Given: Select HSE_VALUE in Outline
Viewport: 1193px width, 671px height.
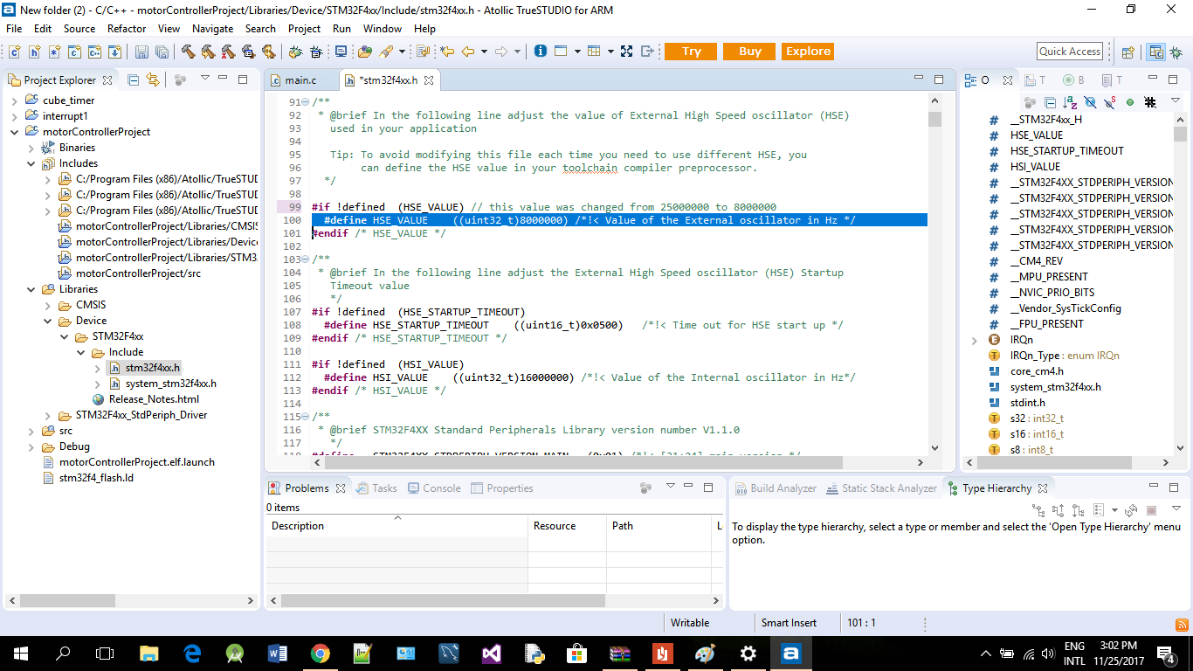Looking at the screenshot, I should pos(1037,135).
